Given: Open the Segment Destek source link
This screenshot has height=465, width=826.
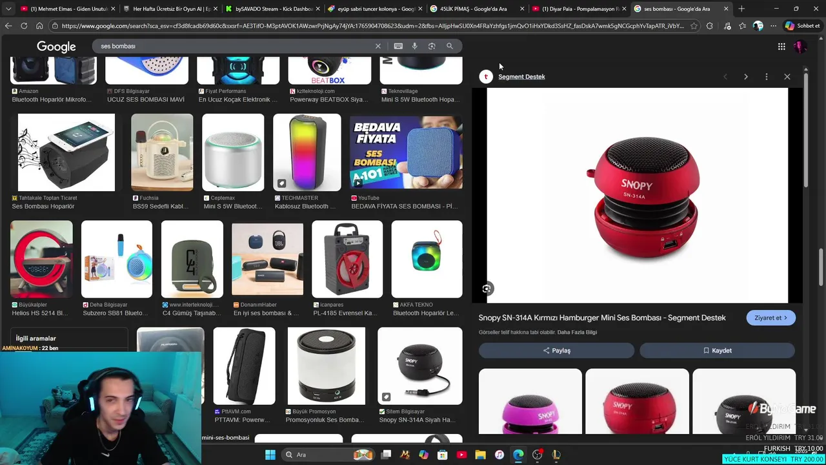Looking at the screenshot, I should (521, 77).
